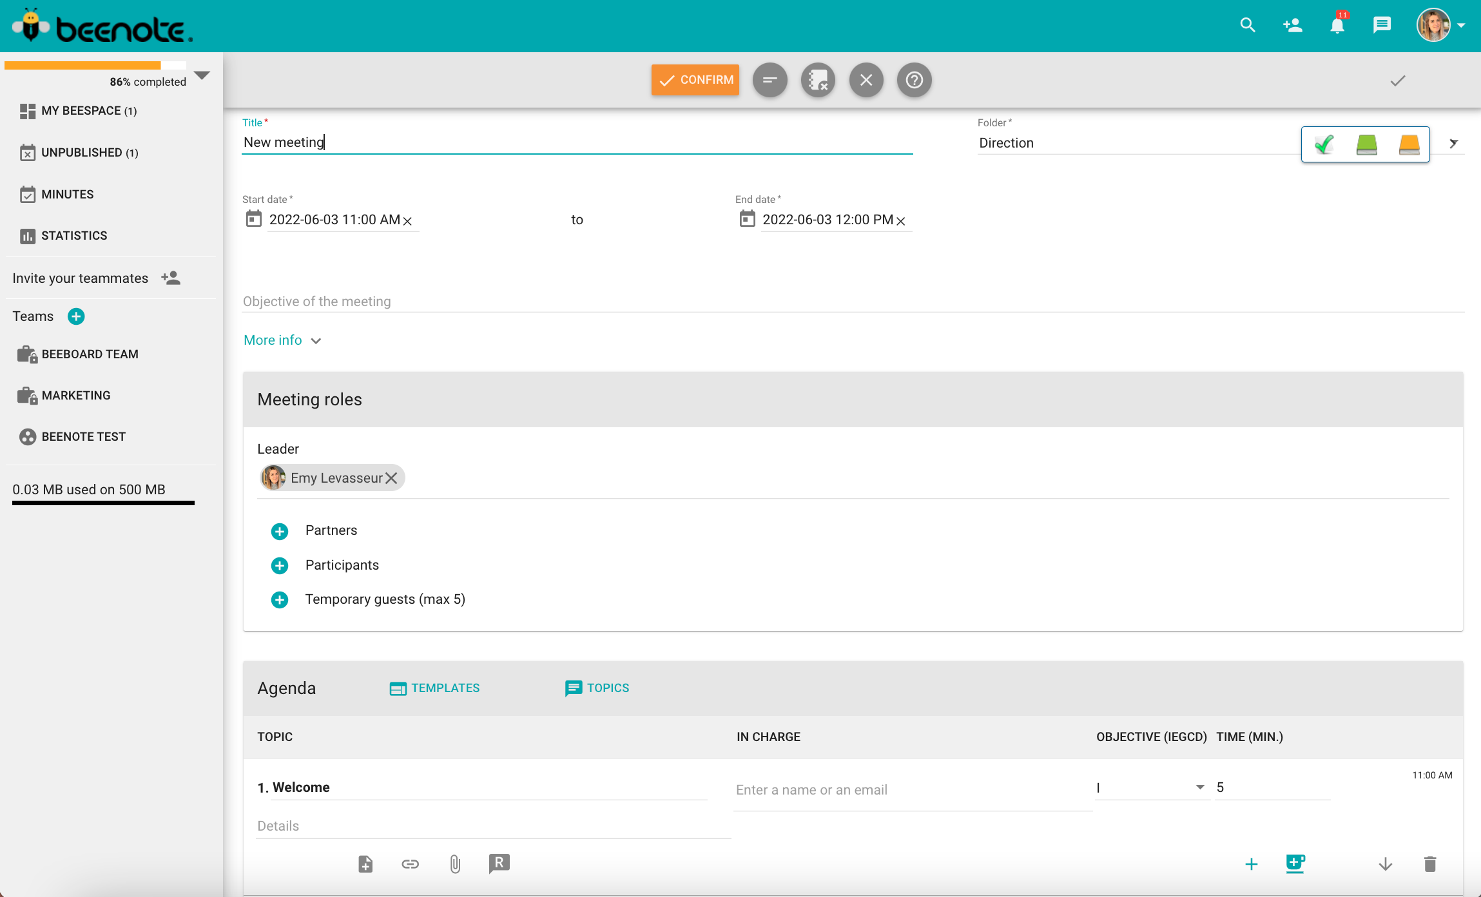Expand the More info section
The height and width of the screenshot is (897, 1481).
tap(284, 340)
